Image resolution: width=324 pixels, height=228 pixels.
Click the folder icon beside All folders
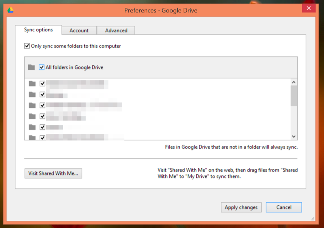click(32, 67)
